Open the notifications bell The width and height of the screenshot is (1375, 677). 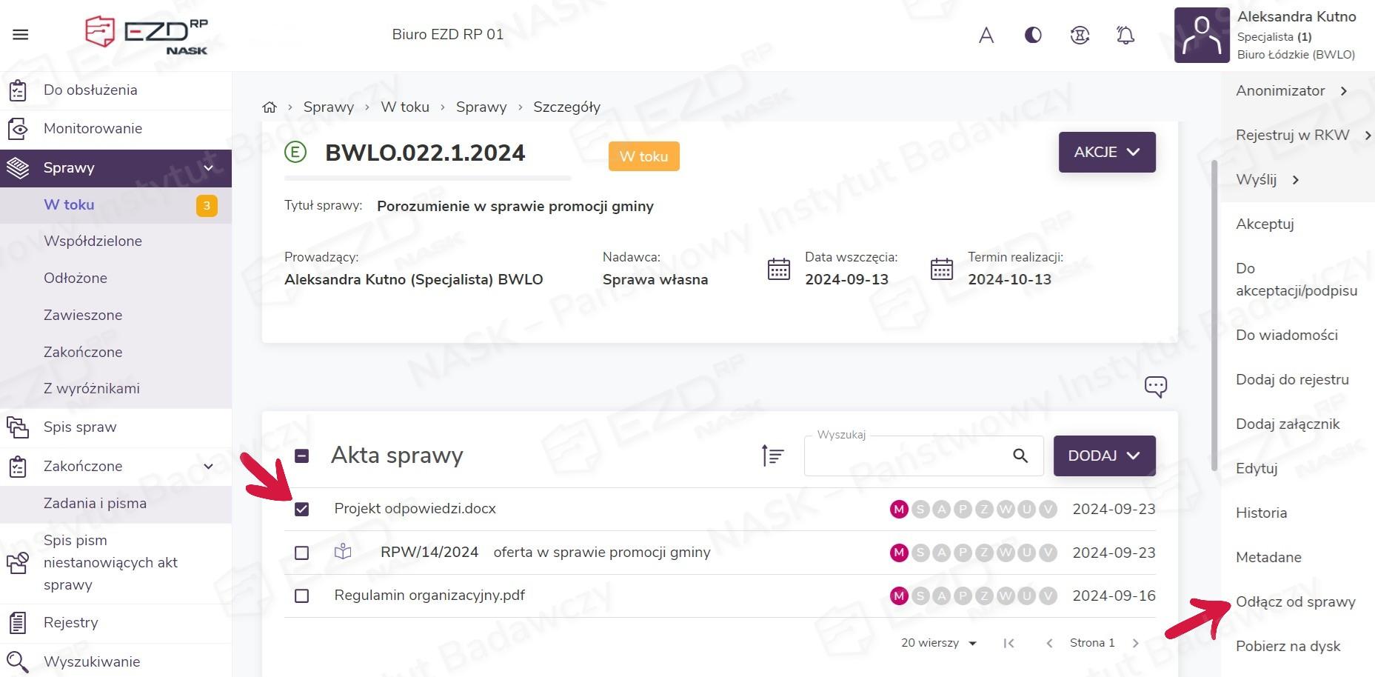coord(1125,35)
